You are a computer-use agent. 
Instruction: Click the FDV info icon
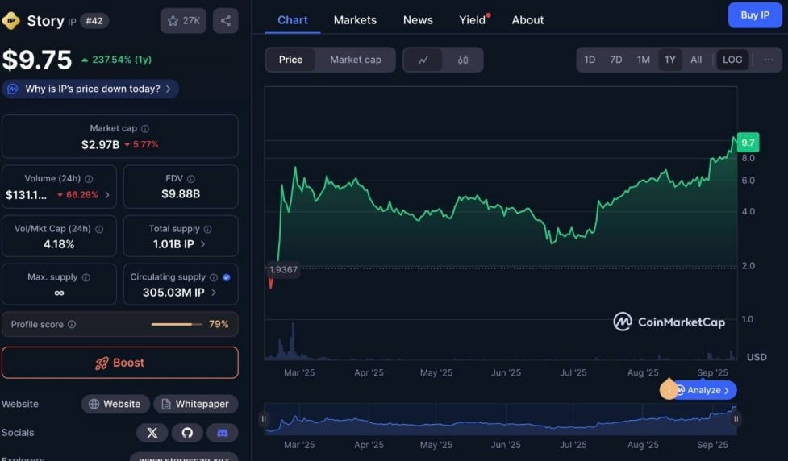[191, 179]
